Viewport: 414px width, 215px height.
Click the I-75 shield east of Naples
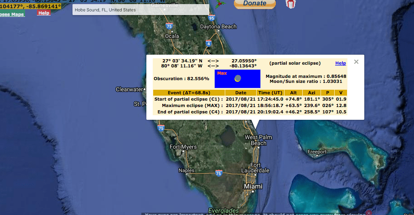(x=218, y=173)
